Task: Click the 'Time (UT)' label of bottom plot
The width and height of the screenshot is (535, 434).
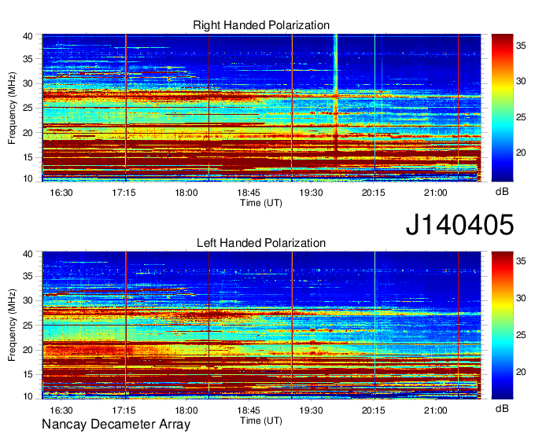Action: coord(261,421)
